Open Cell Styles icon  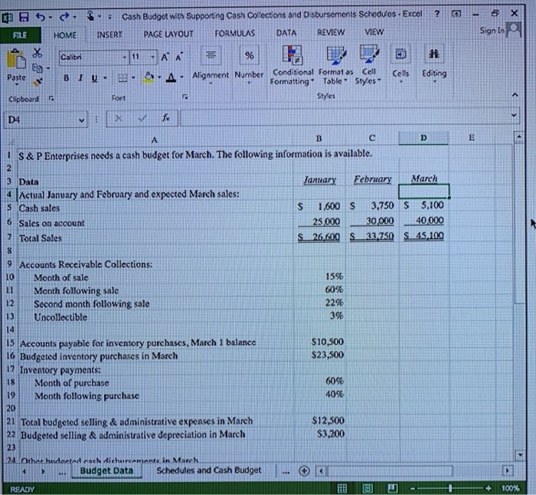coord(369,54)
